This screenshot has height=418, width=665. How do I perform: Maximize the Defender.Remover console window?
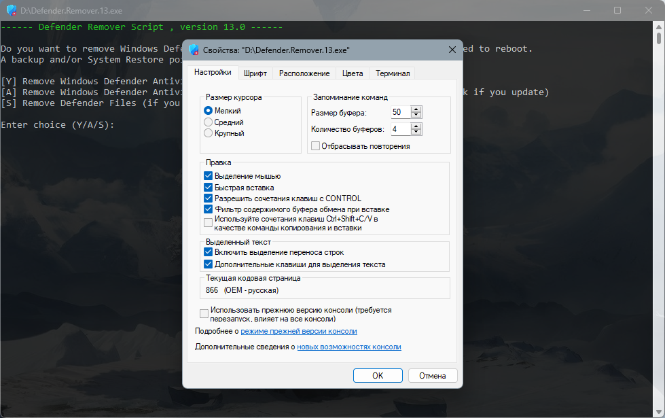617,10
